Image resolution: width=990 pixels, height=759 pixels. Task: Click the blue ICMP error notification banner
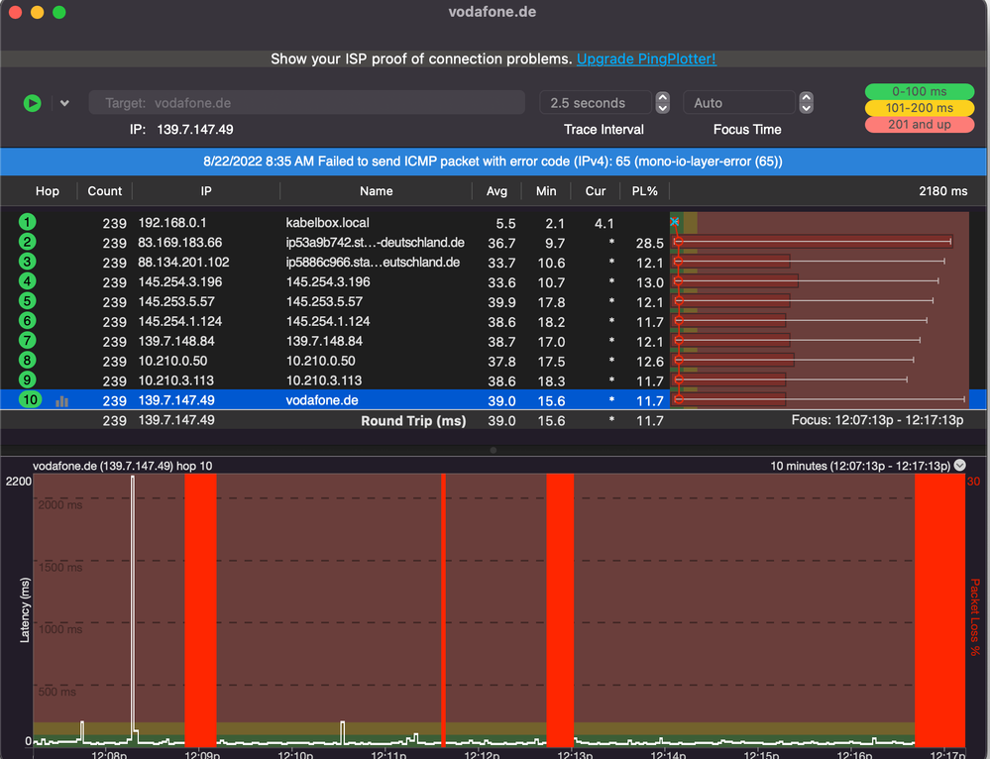click(494, 162)
